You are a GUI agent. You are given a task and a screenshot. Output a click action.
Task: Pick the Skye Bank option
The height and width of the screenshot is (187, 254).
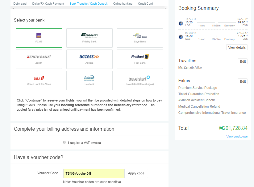click(x=140, y=38)
